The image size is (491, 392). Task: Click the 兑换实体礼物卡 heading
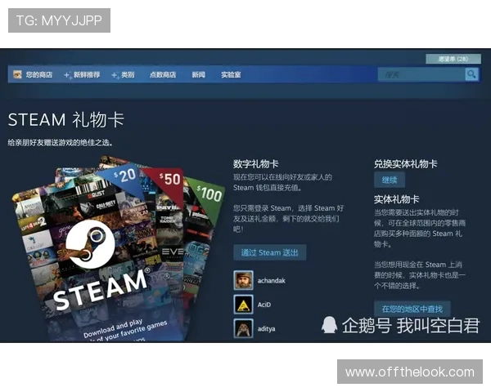coord(406,164)
